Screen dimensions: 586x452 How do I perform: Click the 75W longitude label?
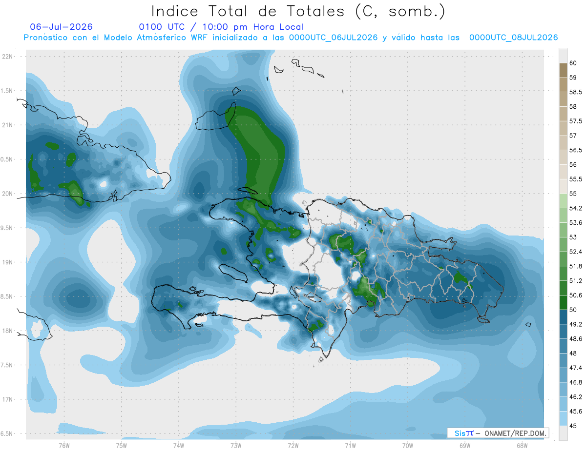pos(121,445)
